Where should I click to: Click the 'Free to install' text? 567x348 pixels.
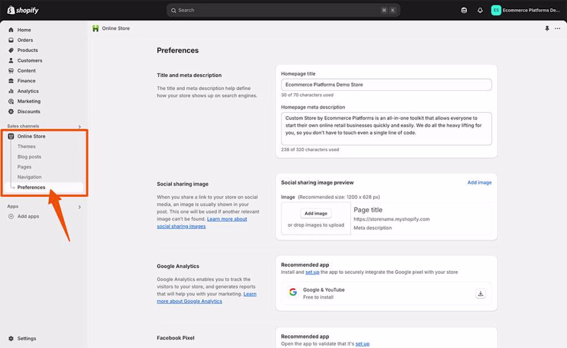coord(318,298)
